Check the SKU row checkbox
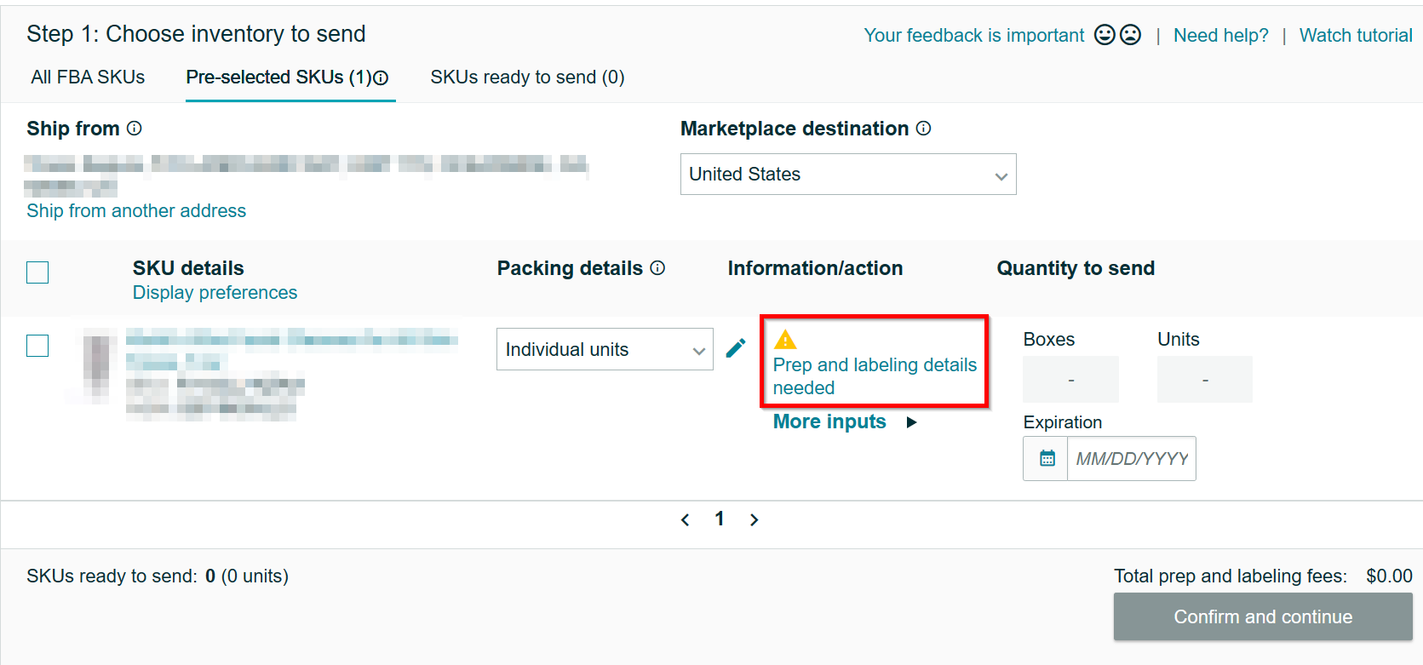Screen dimensions: 1423x665 [x=37, y=346]
